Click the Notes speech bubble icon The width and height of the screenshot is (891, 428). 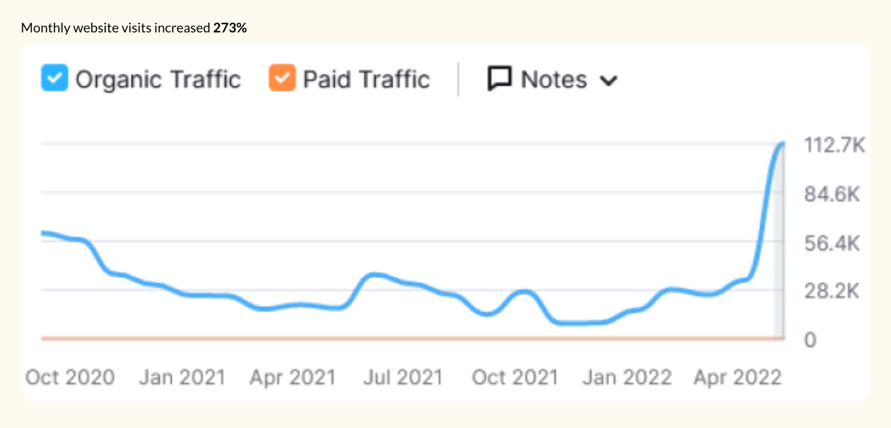pos(499,78)
